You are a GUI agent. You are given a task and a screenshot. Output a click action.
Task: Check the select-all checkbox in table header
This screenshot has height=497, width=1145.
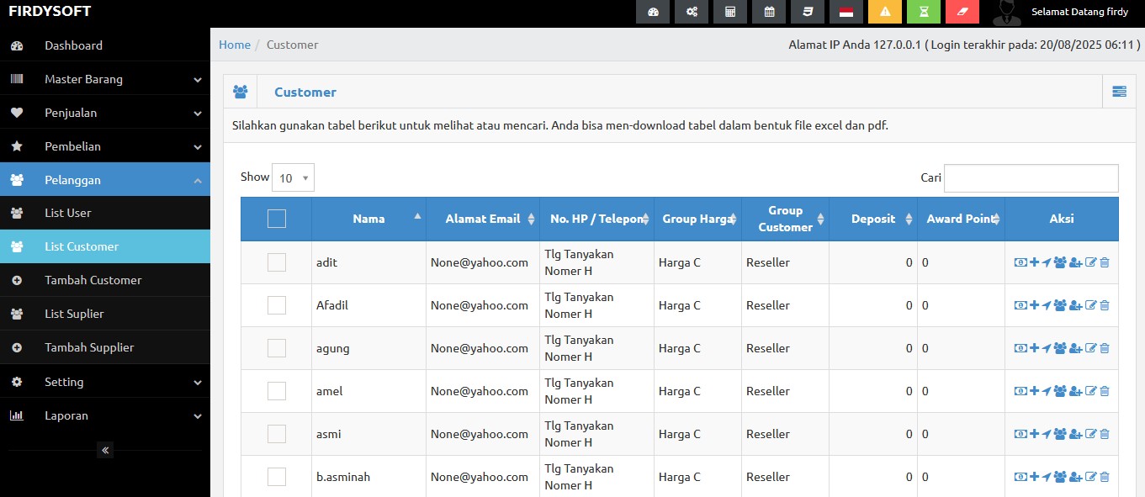click(276, 219)
